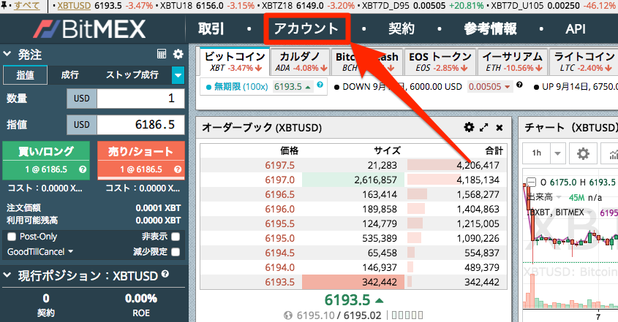Open chart interval dropdown arrow

pos(558,153)
